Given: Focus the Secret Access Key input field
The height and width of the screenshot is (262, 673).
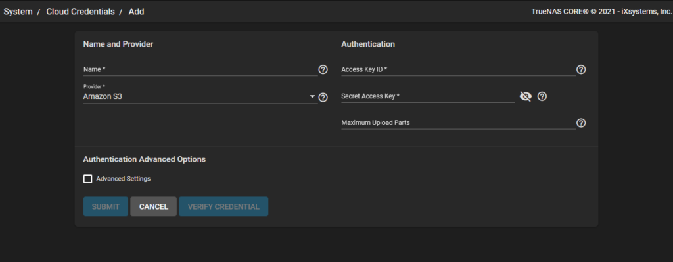Looking at the screenshot, I should [x=427, y=96].
